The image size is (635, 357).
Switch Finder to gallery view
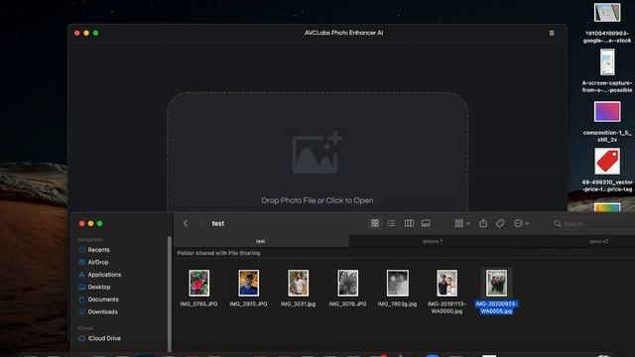point(426,223)
